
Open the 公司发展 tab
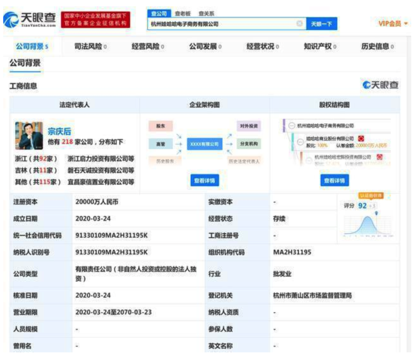point(205,46)
